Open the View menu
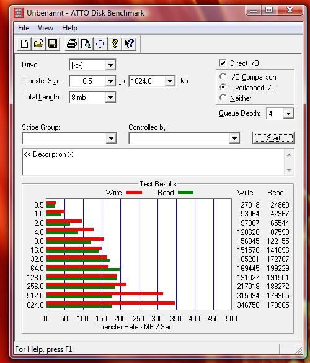310x363 pixels. 45,28
